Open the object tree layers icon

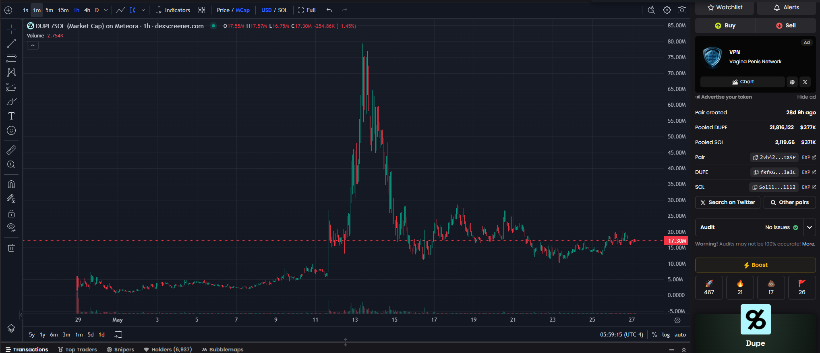click(11, 328)
